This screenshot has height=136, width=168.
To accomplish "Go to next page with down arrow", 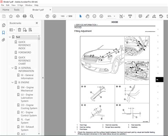I will click(x=54, y=16).
